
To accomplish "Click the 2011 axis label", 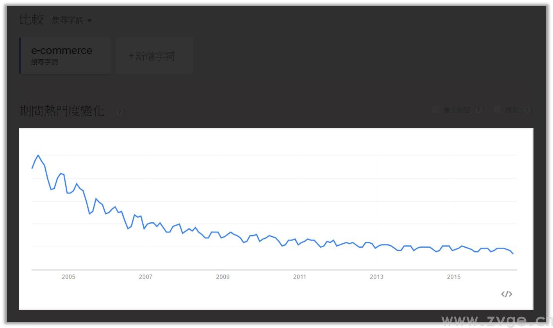I will point(300,277).
